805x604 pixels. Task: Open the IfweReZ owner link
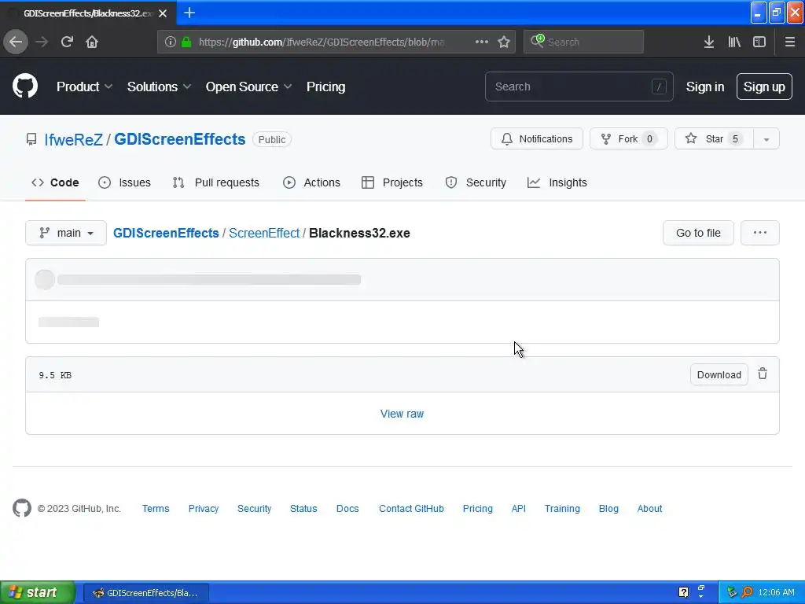tap(73, 139)
